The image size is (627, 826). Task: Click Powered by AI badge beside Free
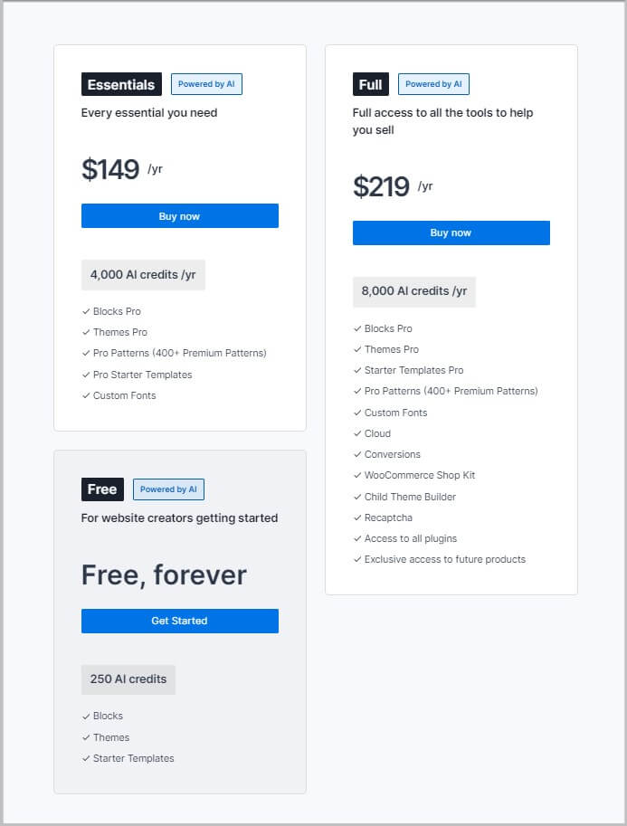click(168, 489)
